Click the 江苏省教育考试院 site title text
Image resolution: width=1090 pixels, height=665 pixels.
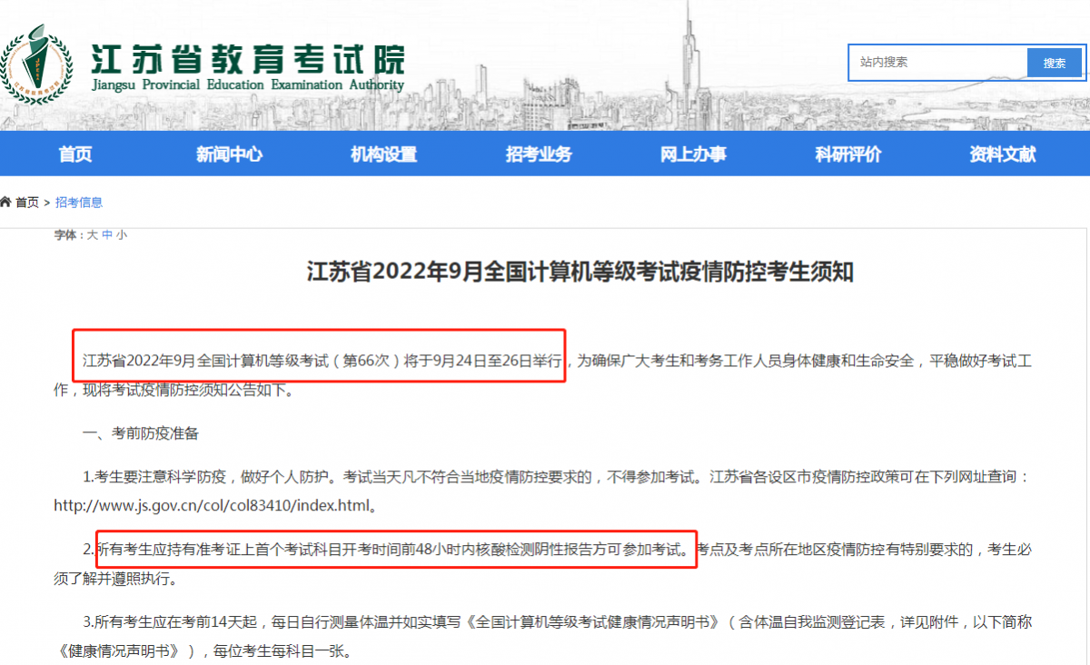click(x=247, y=60)
